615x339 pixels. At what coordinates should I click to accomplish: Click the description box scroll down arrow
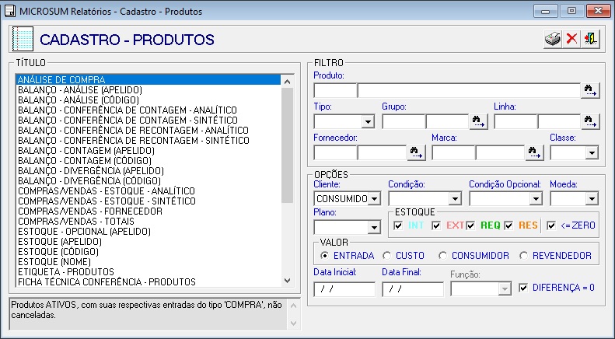point(293,323)
